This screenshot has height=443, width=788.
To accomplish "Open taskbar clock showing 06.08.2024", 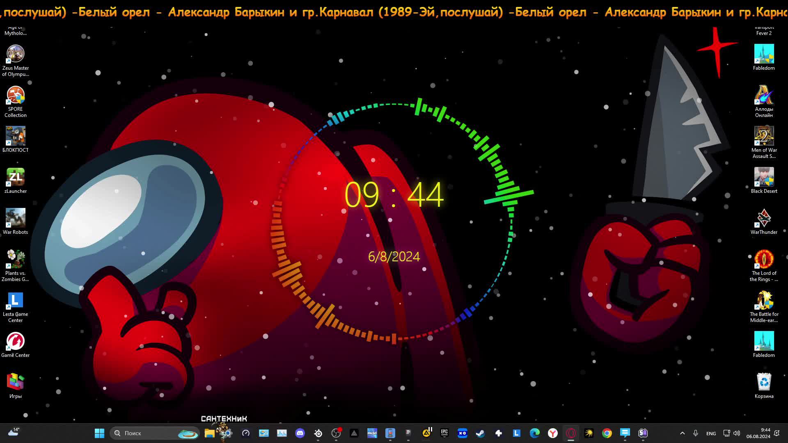I will tap(758, 433).
